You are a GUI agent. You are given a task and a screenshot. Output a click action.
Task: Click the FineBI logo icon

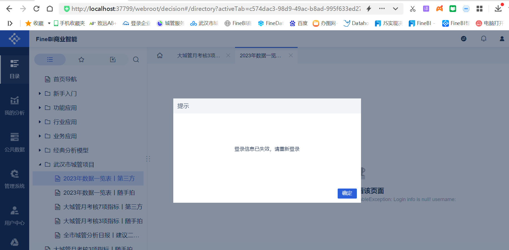pyautogui.click(x=14, y=39)
